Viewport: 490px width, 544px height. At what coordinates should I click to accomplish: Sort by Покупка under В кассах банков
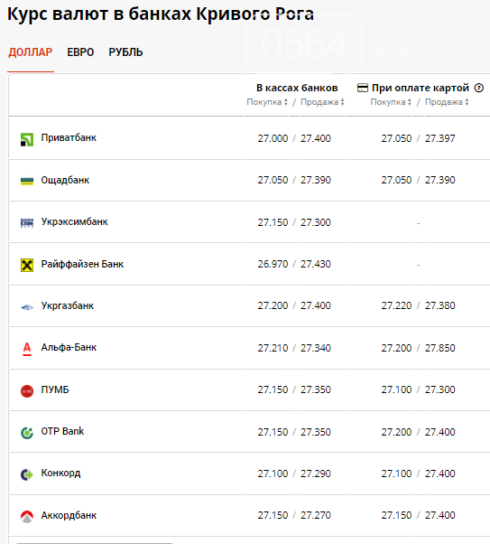(x=267, y=102)
